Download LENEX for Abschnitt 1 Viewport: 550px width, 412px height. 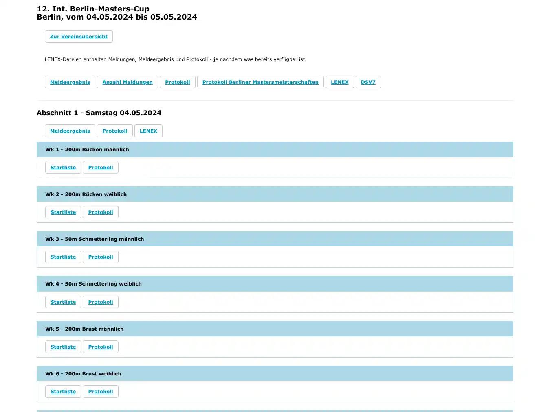(x=148, y=131)
